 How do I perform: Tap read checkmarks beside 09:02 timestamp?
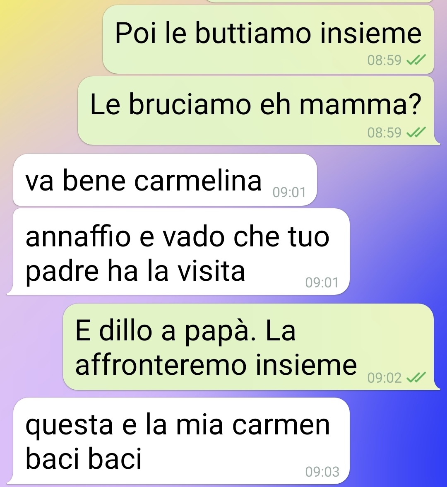point(416,378)
